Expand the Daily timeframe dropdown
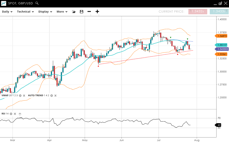The width and height of the screenshot is (229, 143). (7, 12)
